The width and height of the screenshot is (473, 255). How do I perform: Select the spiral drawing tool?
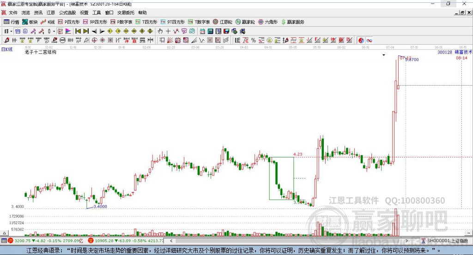47,41
